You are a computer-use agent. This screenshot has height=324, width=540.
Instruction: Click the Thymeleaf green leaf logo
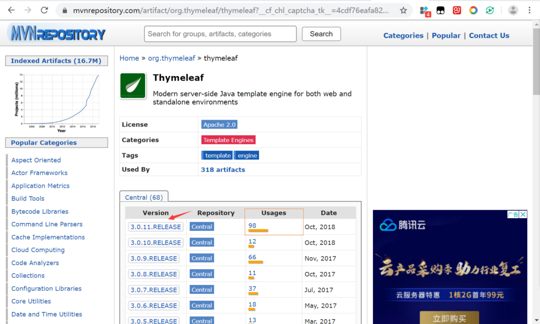click(133, 86)
